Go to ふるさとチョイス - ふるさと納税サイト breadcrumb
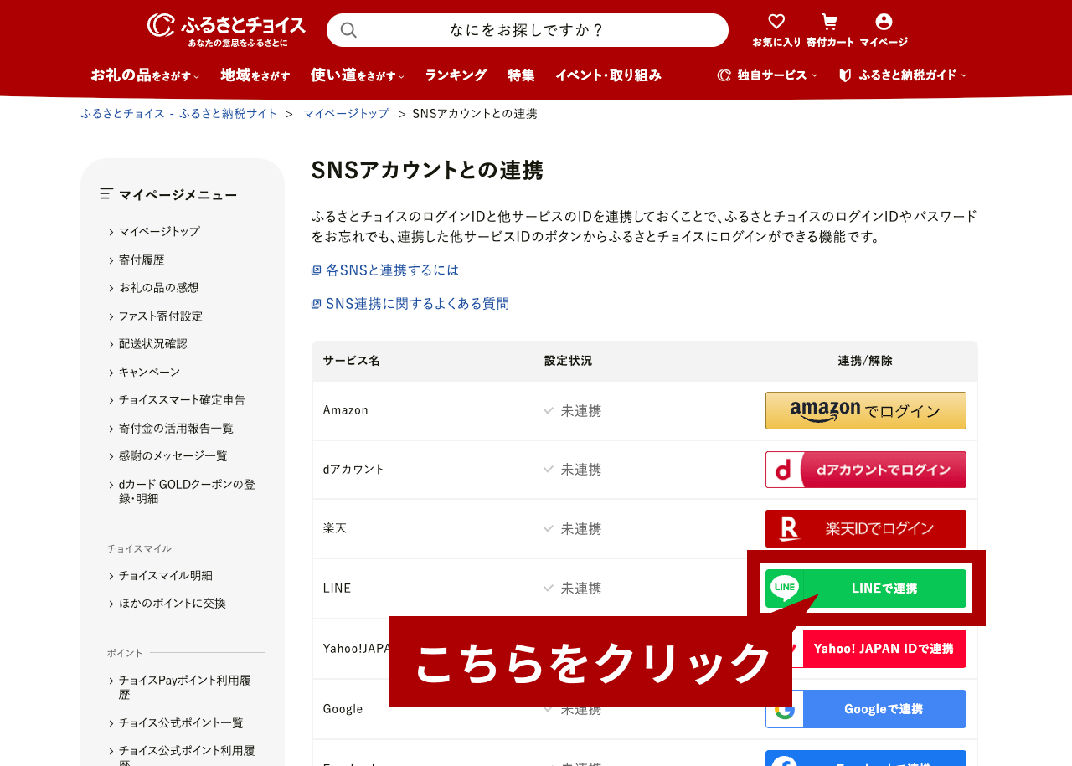Screen dimensions: 1072x766 pyautogui.click(x=178, y=113)
